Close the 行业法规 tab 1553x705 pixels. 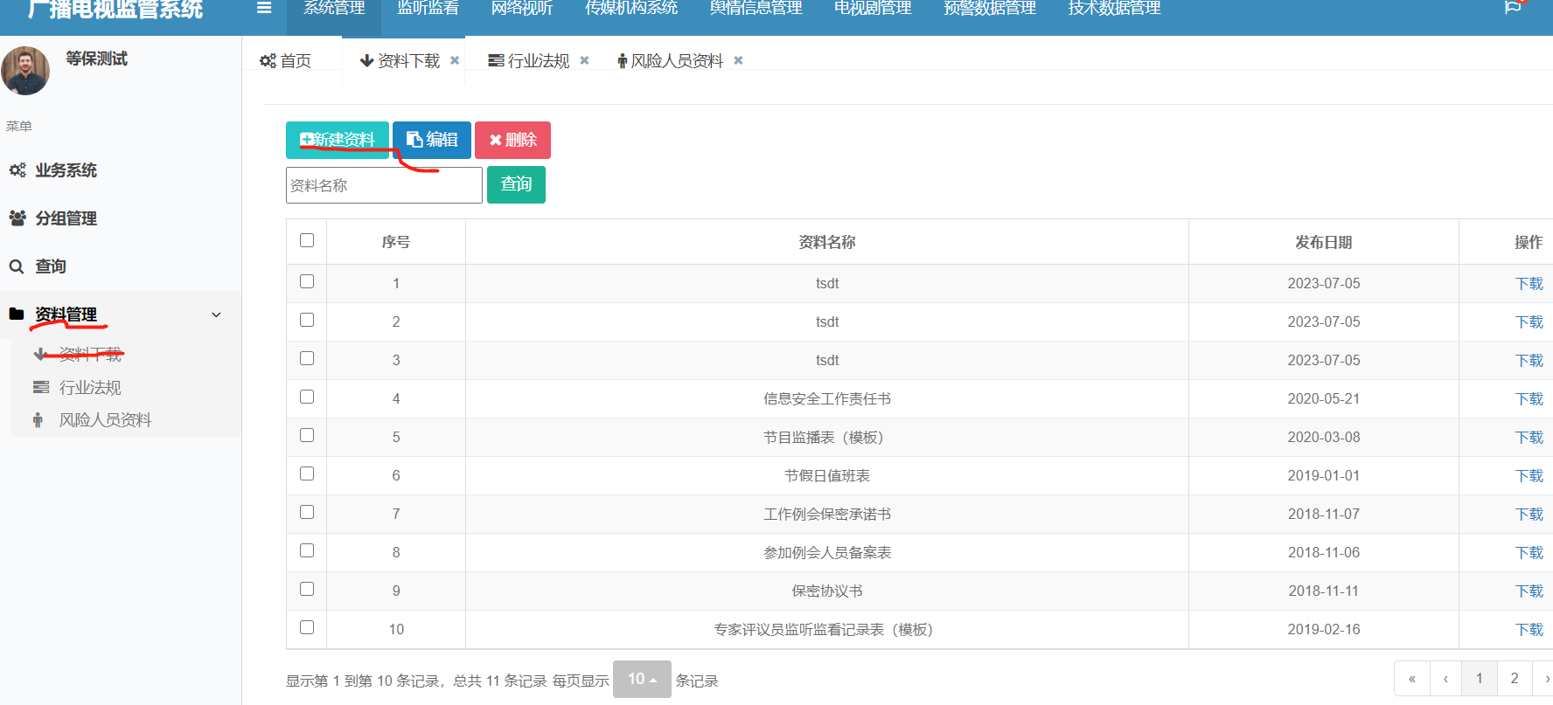pos(584,60)
